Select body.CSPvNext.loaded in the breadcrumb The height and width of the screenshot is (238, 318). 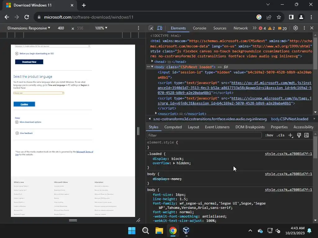pos(290,119)
